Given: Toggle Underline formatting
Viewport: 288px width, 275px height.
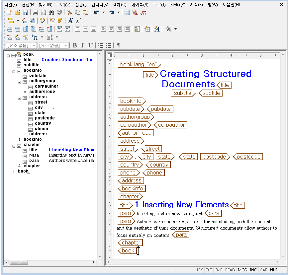Looking at the screenshot, I should coord(90,45).
